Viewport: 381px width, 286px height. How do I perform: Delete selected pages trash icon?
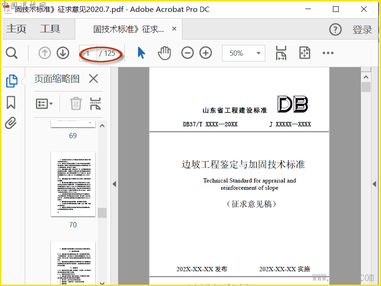coord(76,103)
